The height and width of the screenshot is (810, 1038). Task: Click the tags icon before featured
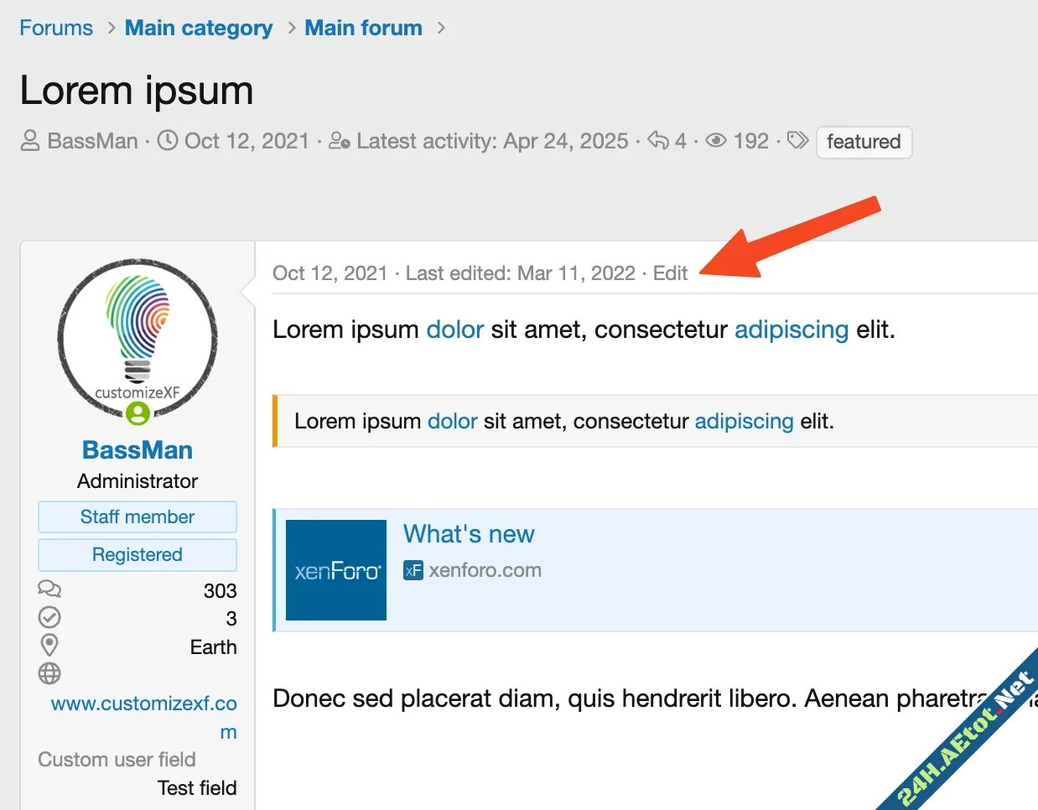click(x=798, y=140)
